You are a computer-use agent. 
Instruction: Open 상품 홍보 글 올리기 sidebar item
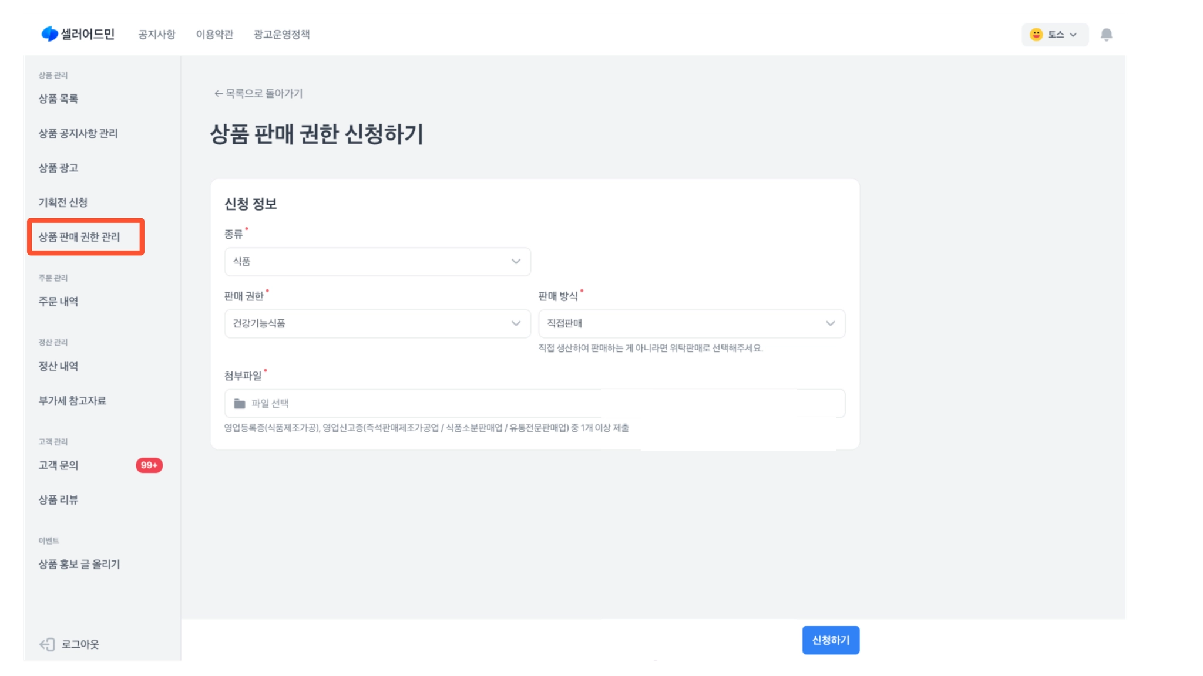(x=79, y=565)
